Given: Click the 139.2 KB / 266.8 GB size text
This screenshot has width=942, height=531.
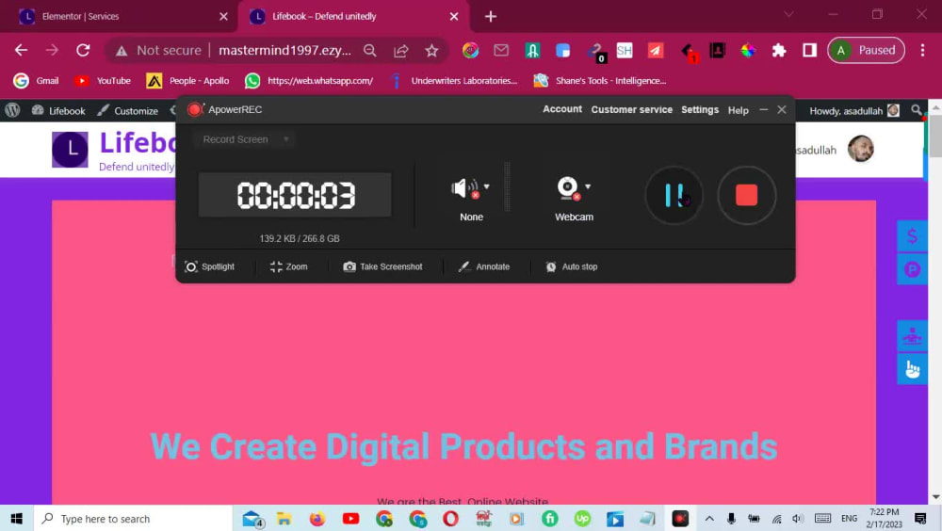Looking at the screenshot, I should tap(300, 238).
